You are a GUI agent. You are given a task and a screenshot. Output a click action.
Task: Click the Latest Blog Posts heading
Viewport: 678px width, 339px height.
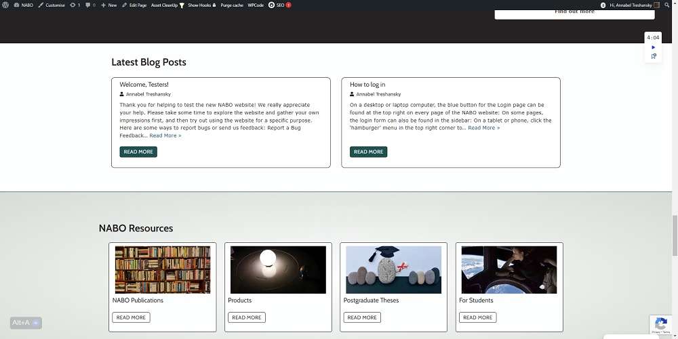[x=148, y=62]
